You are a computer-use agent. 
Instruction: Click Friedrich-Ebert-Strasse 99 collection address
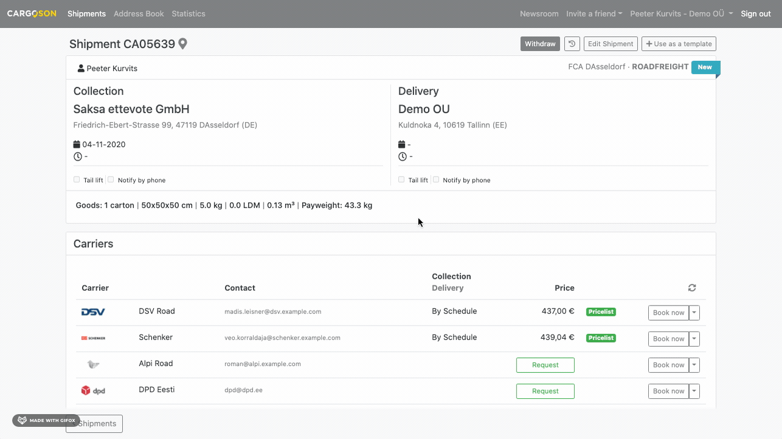pos(165,125)
